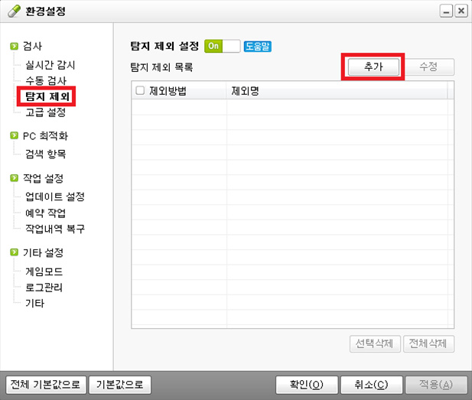Check the 제외방법 select-all checkbox

139,91
